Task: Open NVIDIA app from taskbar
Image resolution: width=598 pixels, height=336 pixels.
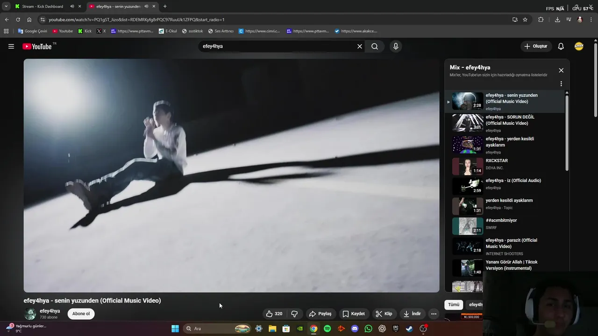Action: (x=299, y=329)
